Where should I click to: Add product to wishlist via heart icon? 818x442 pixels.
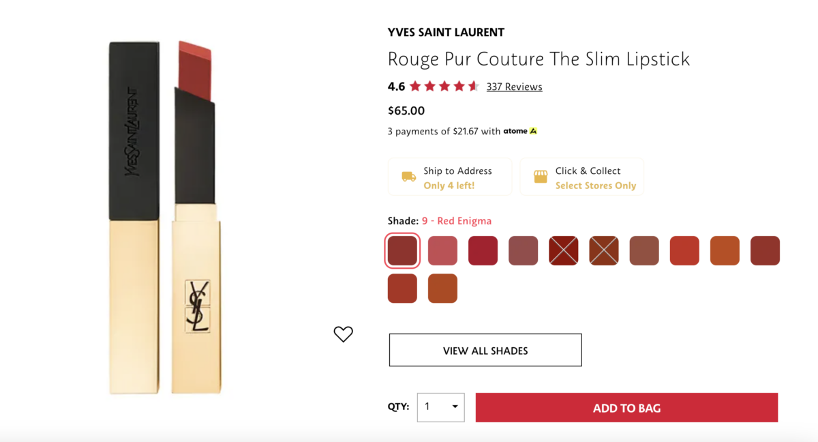click(343, 334)
